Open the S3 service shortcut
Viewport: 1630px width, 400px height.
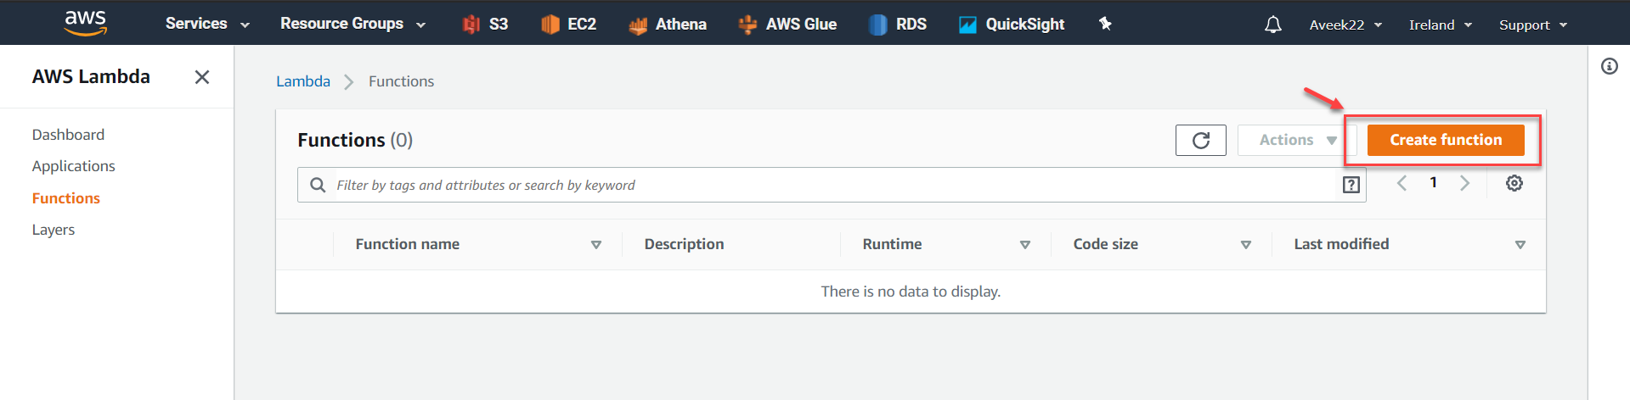pyautogui.click(x=486, y=25)
